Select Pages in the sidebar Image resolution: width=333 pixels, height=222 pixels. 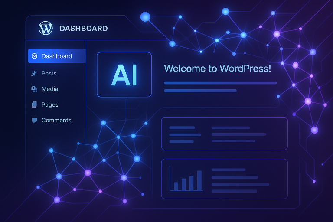click(x=50, y=105)
